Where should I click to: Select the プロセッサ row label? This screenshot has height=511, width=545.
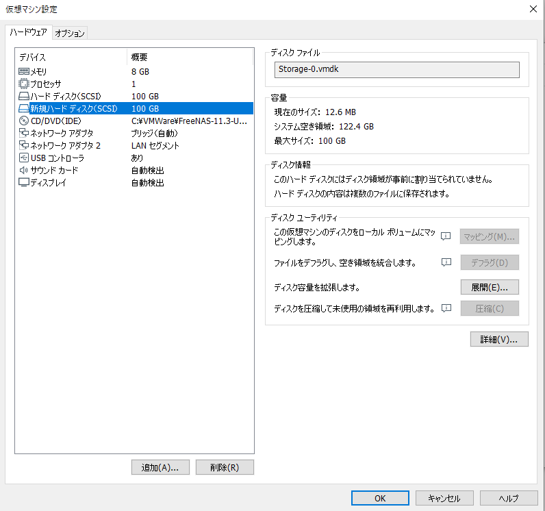(46, 84)
